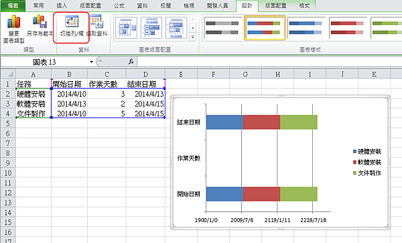The image size is (402, 243).
Task: Click the green segment of 開始日期 bar
Action: 299,194
